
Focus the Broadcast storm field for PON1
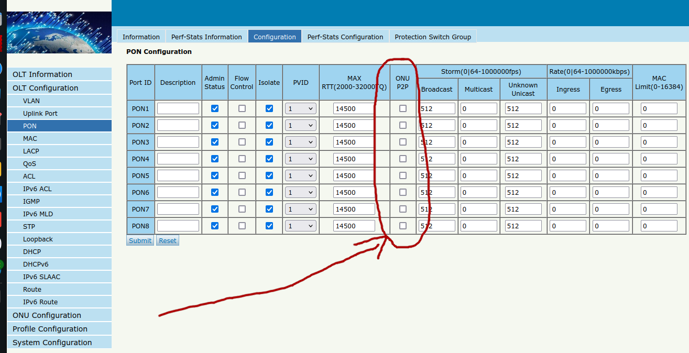pos(437,108)
